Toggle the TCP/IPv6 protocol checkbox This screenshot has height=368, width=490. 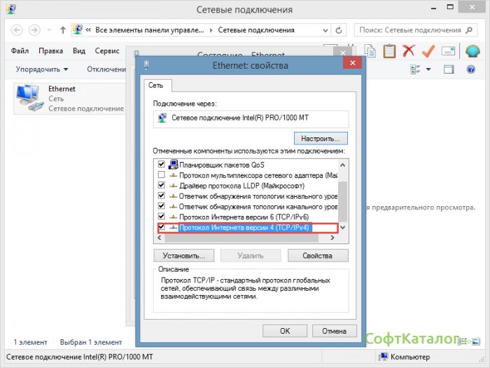162,217
